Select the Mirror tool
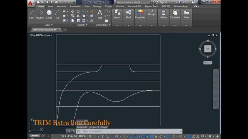 click(78, 16)
